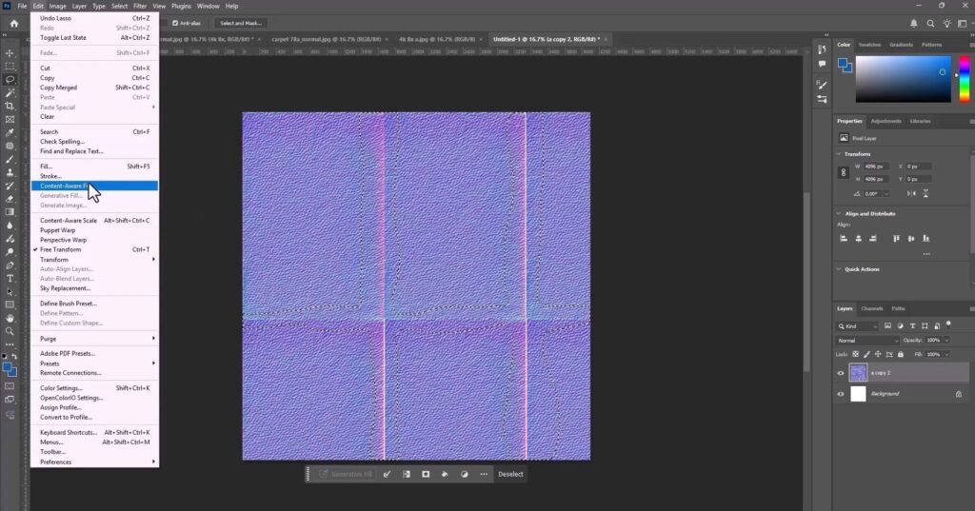Open the History panel icon
The height and width of the screenshot is (511, 975).
click(822, 49)
